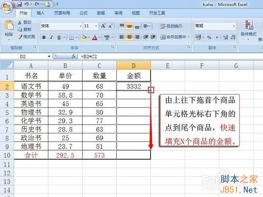Click the insert function fx icon
This screenshot has height=197, width=263.
click(74, 56)
